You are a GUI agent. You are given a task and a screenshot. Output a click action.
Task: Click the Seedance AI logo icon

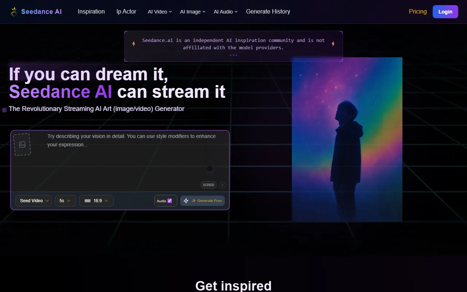point(14,12)
